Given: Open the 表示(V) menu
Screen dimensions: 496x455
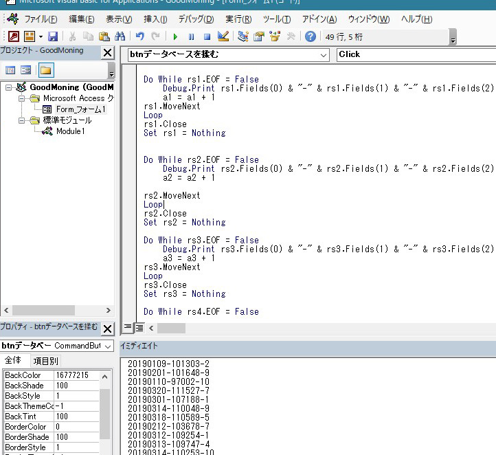Looking at the screenshot, I should click(119, 19).
